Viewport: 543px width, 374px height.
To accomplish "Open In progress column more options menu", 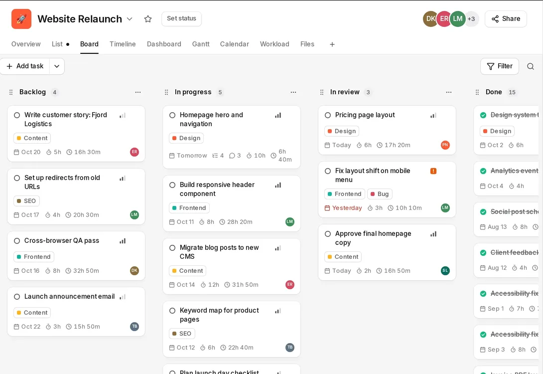I will point(293,92).
